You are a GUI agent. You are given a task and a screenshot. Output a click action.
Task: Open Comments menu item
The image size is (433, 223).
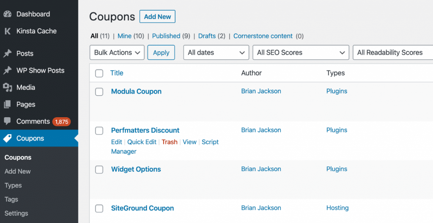(33, 121)
